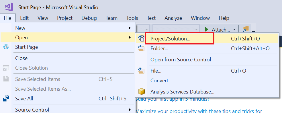Select Open from Source Control

[181, 60]
